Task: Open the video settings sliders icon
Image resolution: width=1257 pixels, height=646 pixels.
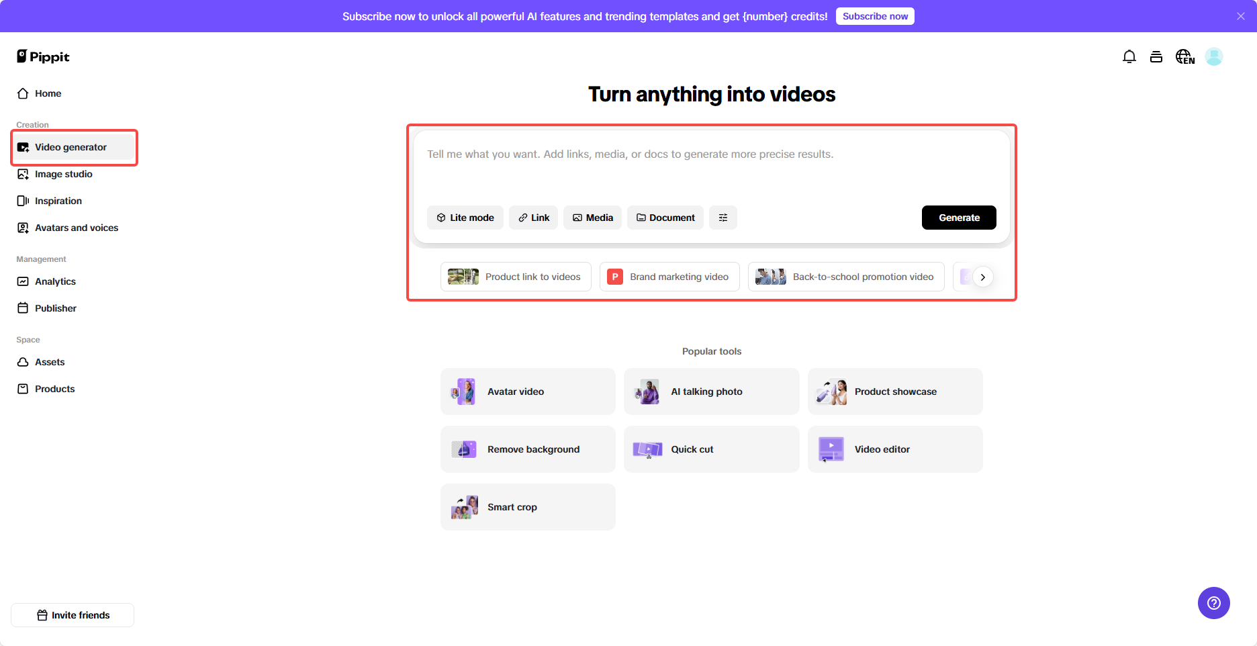Action: point(723,218)
